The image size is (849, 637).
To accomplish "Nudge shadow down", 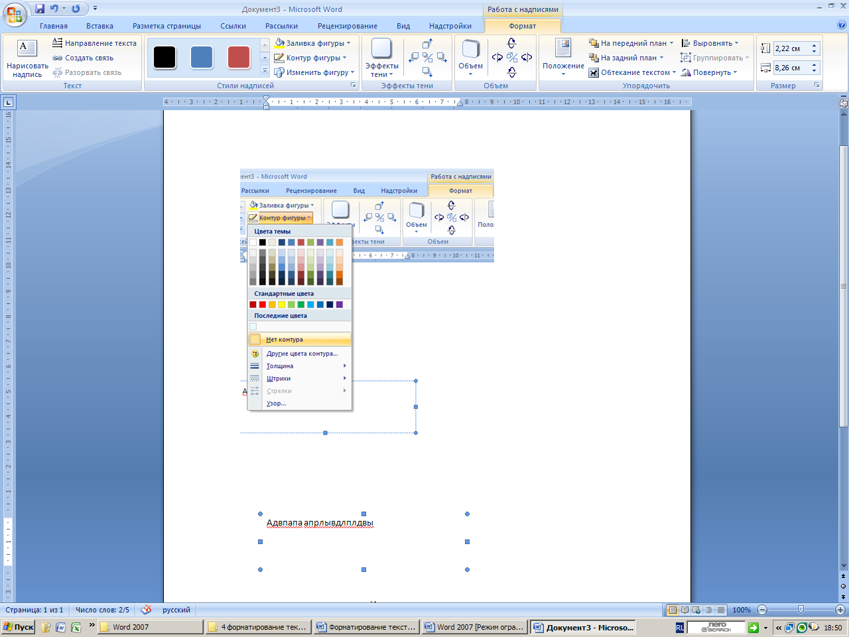I will [428, 72].
